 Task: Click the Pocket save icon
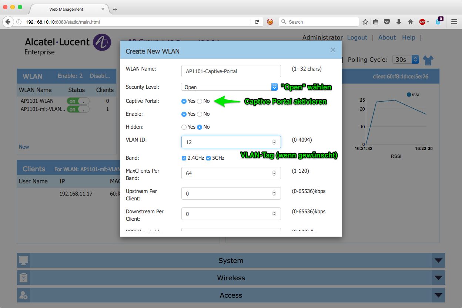(x=387, y=22)
